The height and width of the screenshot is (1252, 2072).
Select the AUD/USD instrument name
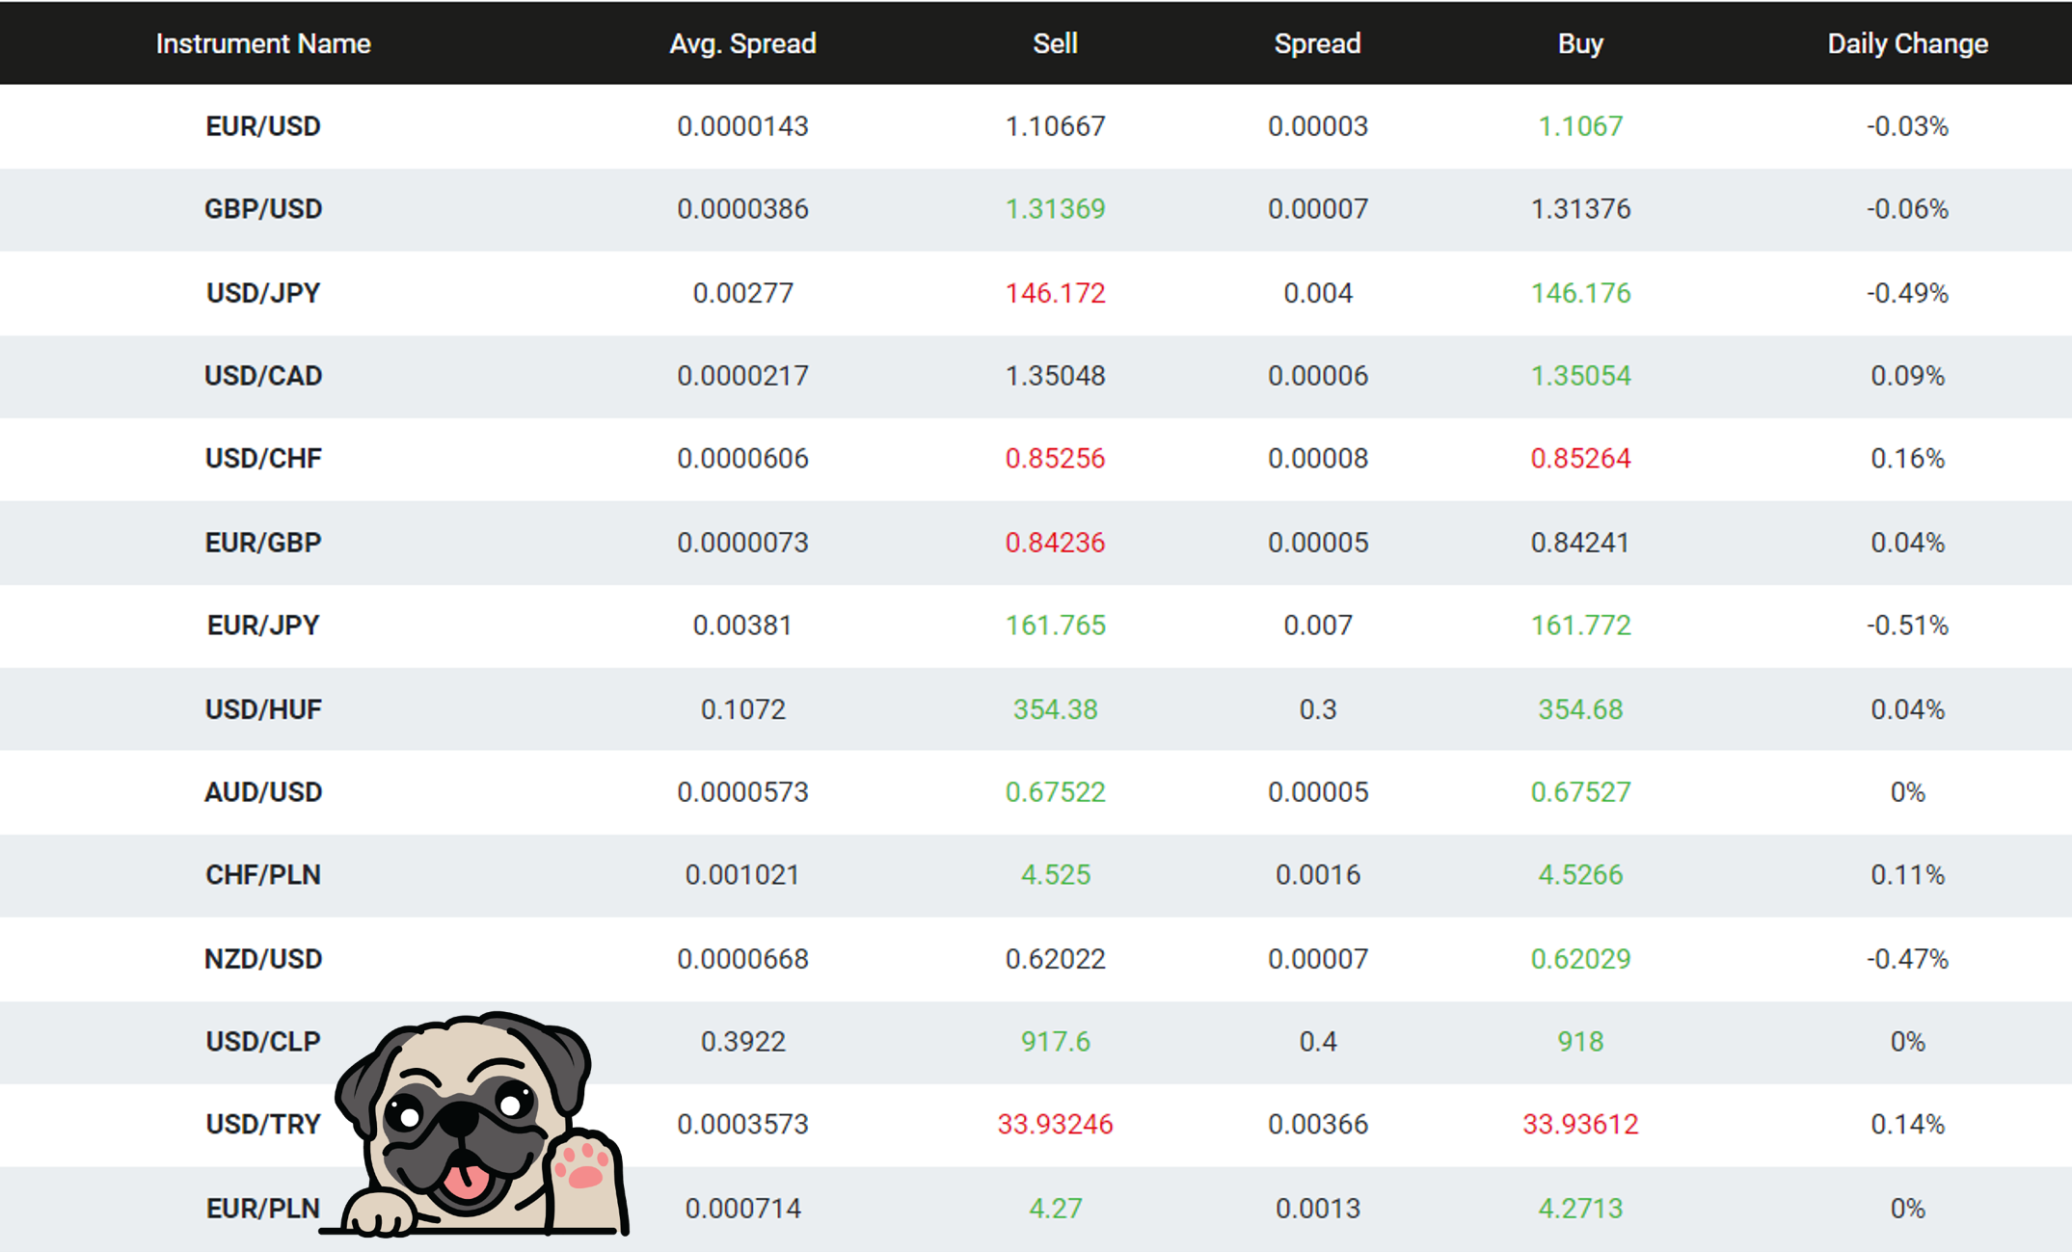(263, 792)
